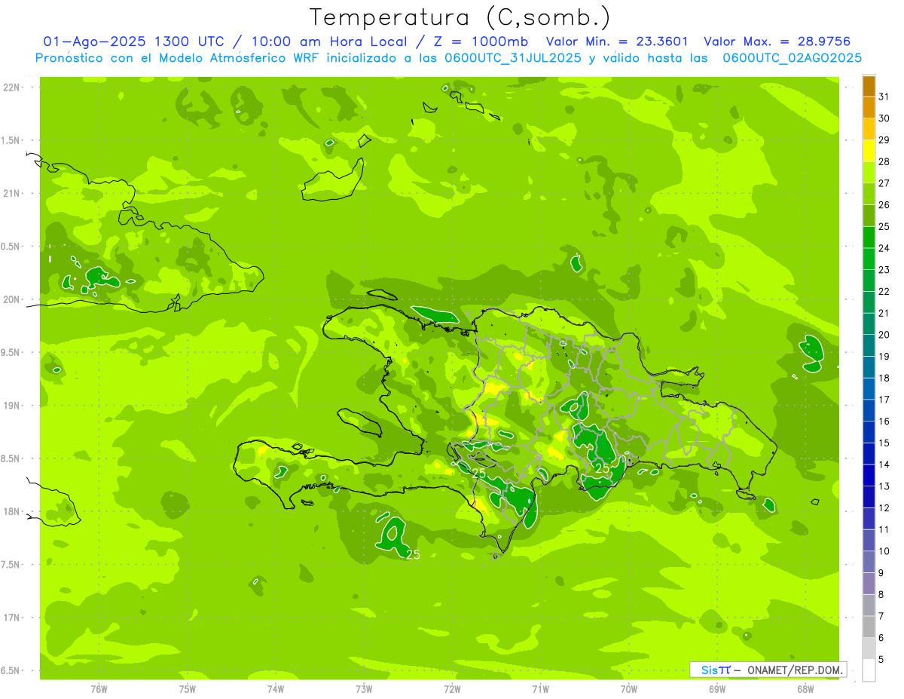Pick the yellow legend band between 28 and 29
Image resolution: width=904 pixels, height=699 pixels.
(x=869, y=151)
